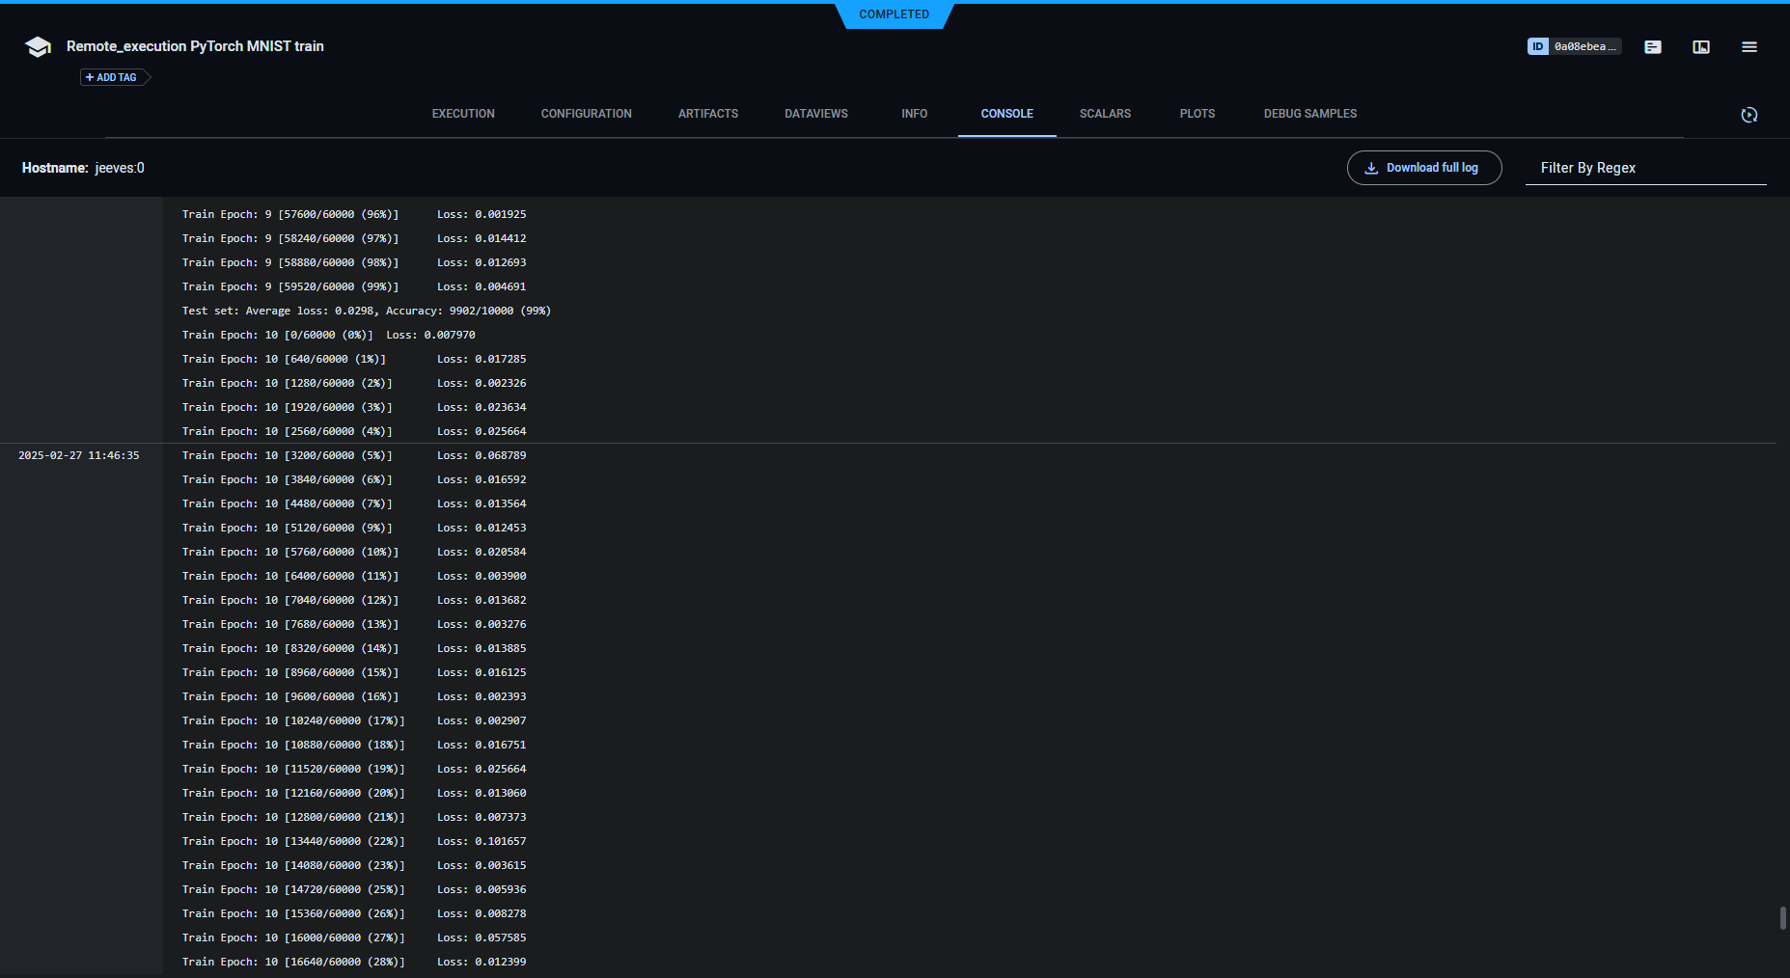Open the DEBUG SAMPLES tab
This screenshot has width=1790, height=978.
(1309, 114)
